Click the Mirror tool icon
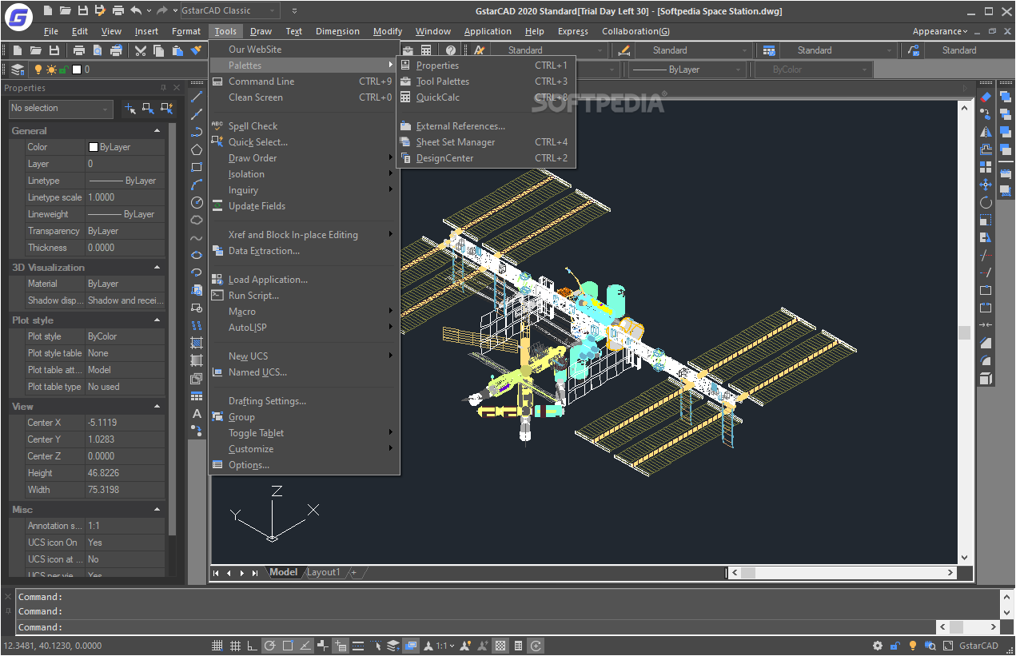This screenshot has height=656, width=1016. coord(986,132)
